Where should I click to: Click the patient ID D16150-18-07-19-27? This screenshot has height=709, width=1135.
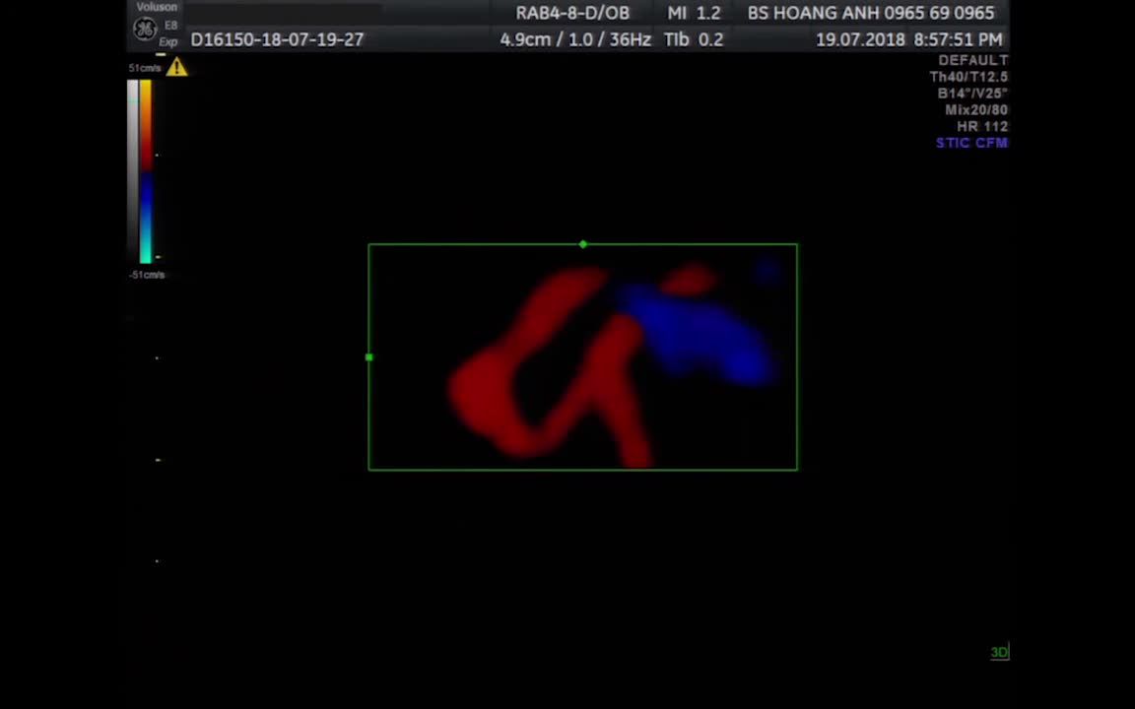click(x=277, y=39)
